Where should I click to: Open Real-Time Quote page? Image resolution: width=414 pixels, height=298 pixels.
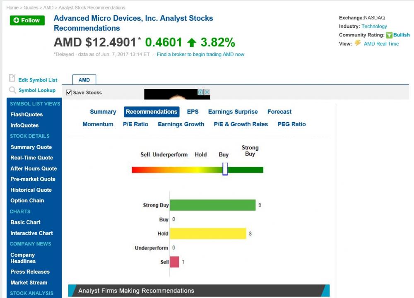click(32, 158)
